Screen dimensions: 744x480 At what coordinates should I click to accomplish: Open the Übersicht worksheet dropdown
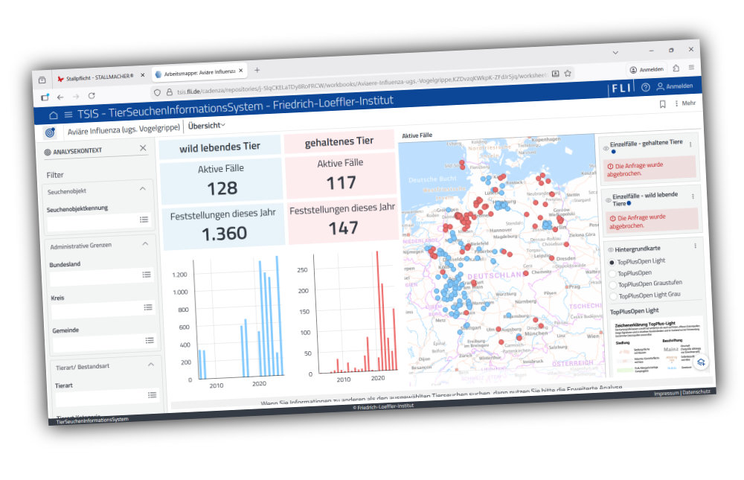click(x=206, y=126)
